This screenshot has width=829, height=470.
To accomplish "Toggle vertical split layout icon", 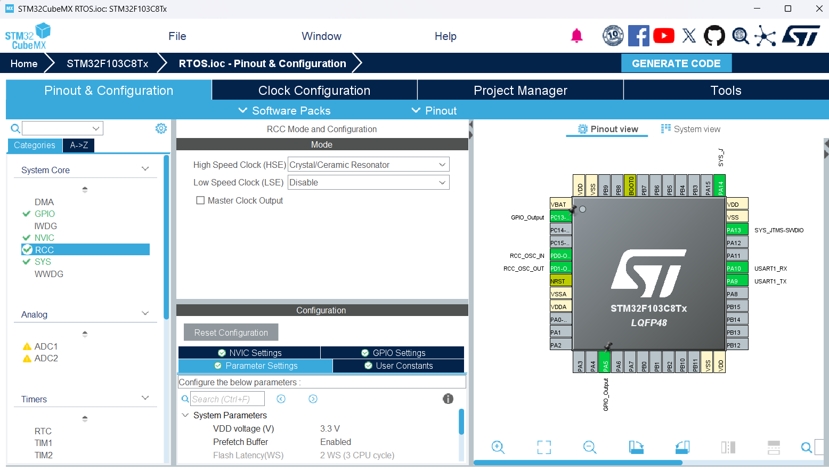I will click(x=728, y=447).
